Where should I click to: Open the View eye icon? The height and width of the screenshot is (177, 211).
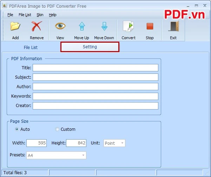coord(60,26)
